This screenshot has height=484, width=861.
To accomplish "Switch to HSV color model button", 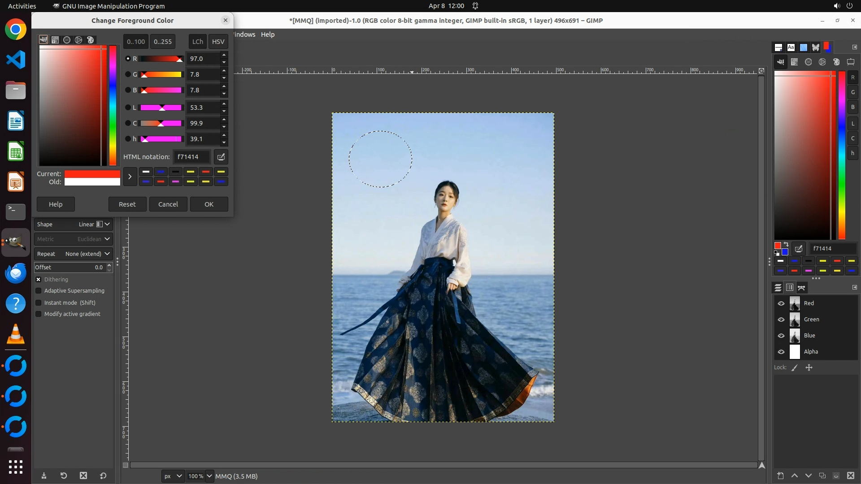I will click(218, 42).
